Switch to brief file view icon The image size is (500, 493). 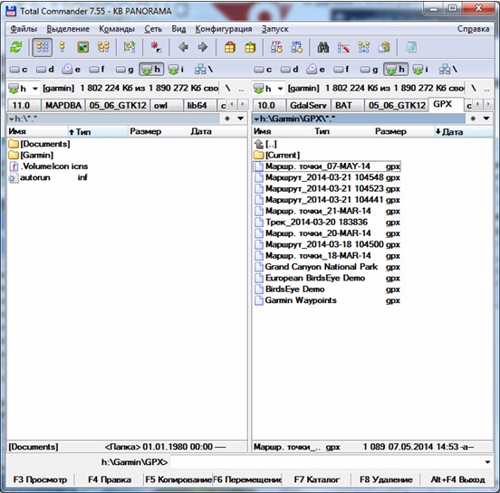[x=42, y=47]
